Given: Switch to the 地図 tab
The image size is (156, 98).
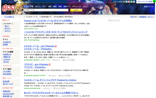Looking at the screenshot, I should pos(50,7).
